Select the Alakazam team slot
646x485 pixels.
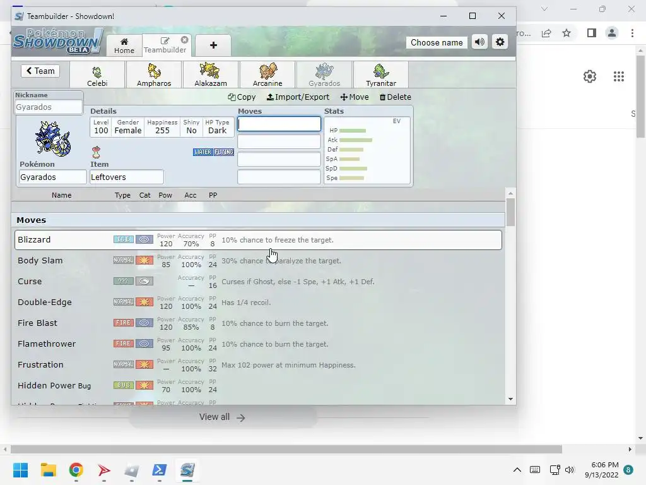point(211,75)
